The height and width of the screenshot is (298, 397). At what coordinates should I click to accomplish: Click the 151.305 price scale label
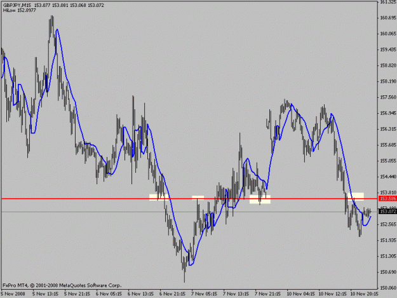(388, 256)
